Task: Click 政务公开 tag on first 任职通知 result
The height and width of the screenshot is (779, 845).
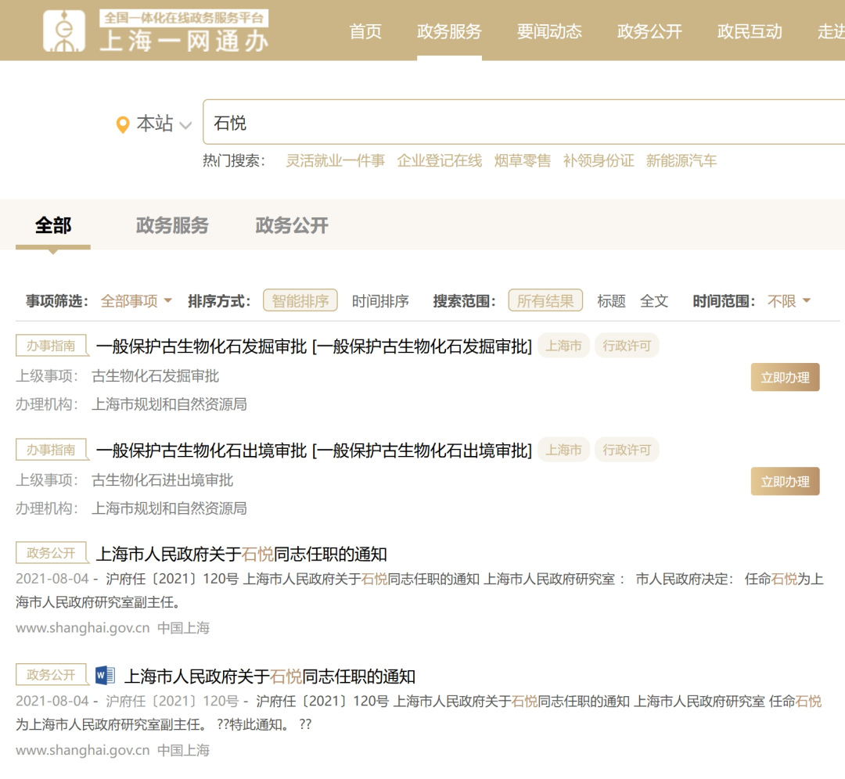Action: 51,553
